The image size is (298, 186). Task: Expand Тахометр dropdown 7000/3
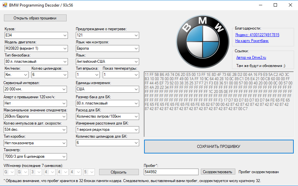pyautogui.click(x=35, y=156)
